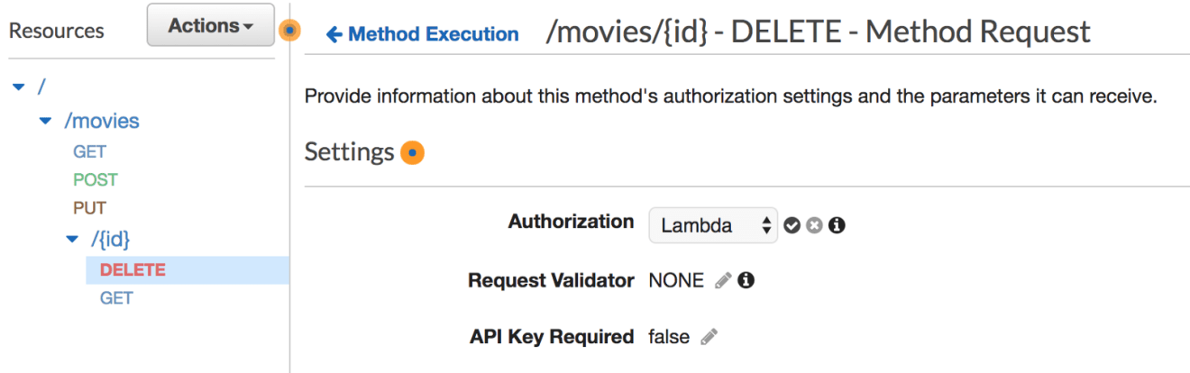Confirm Authorization change with checkmark icon
Screen dimensions: 1190x373
click(792, 225)
